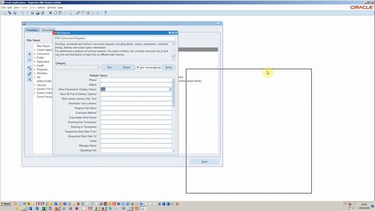
Task: Click the Navigator expand plus icon
Action: (29, 55)
